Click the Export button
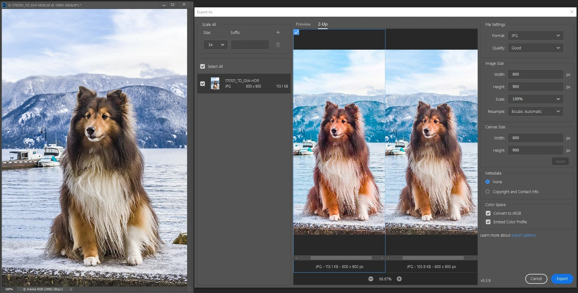Image resolution: width=578 pixels, height=293 pixels. pos(562,279)
